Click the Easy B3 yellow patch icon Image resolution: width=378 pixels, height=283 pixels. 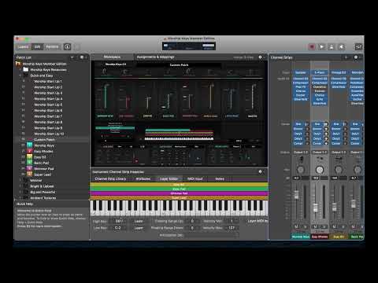click(x=30, y=157)
